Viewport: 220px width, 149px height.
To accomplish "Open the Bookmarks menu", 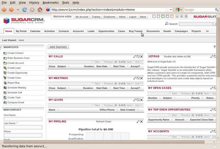I will 51,3.
